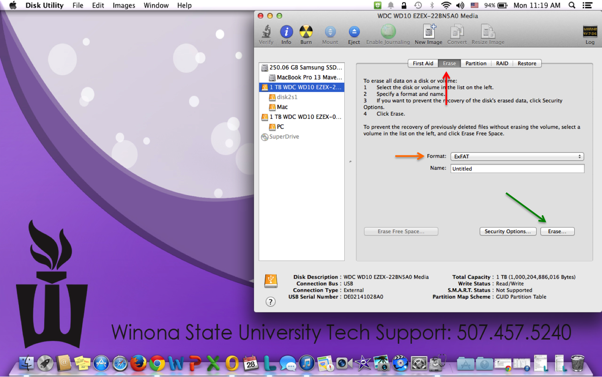Click the Verify microscope icon
The width and height of the screenshot is (602, 377).
(x=266, y=32)
